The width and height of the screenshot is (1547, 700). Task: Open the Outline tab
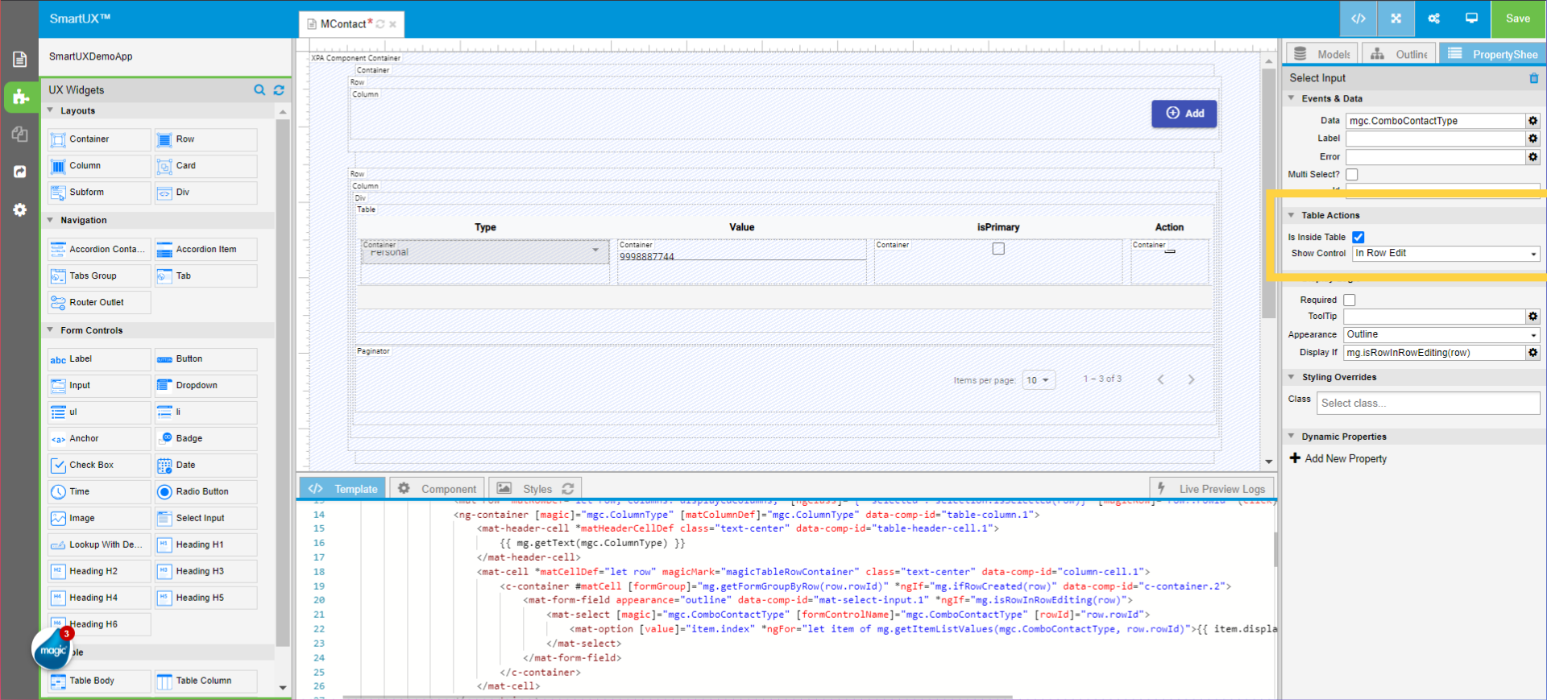click(x=1400, y=54)
